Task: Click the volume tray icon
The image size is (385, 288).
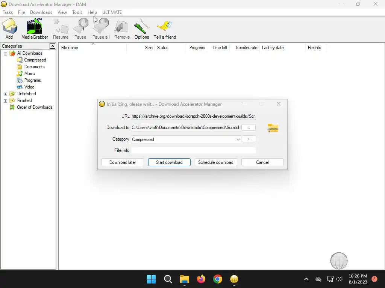Action: click(x=339, y=279)
